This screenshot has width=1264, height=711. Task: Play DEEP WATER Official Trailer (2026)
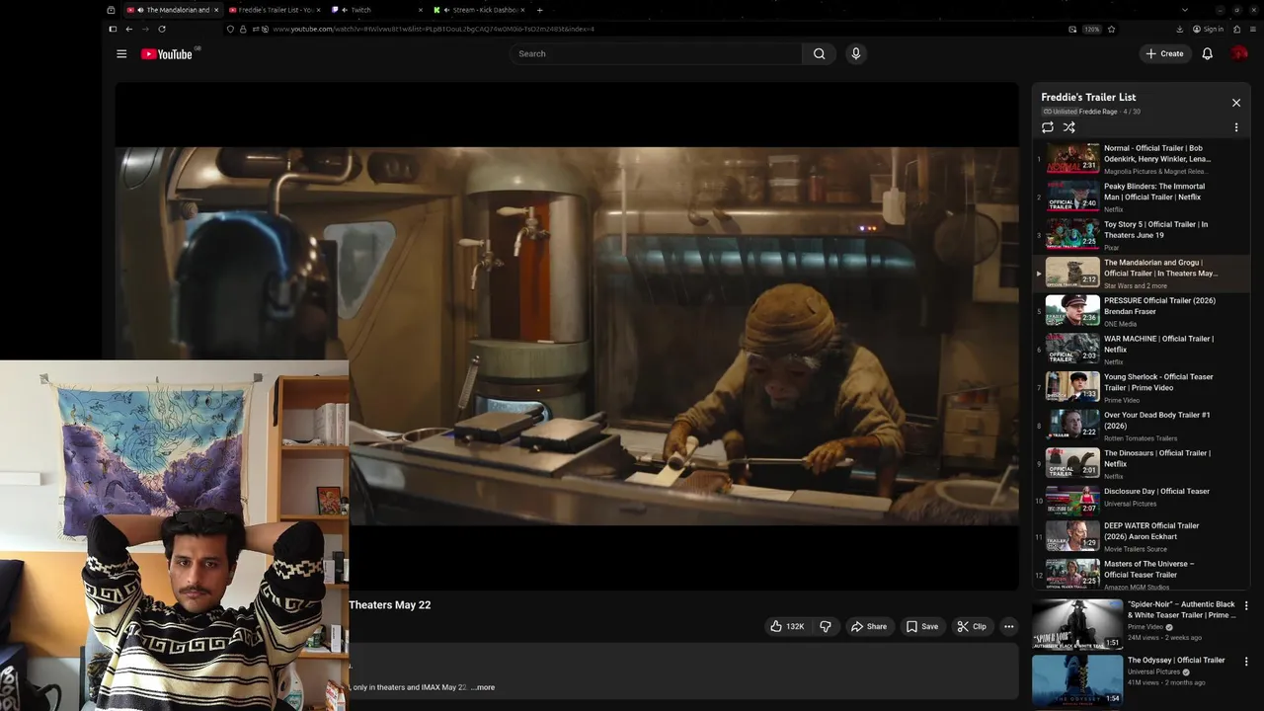tap(1141, 536)
